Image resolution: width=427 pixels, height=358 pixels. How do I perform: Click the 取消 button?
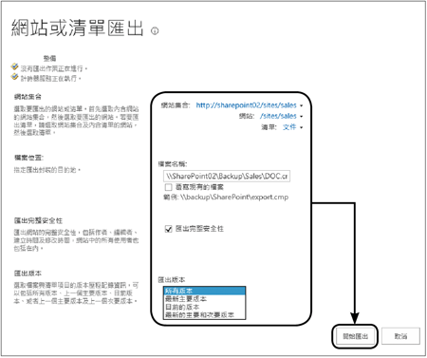click(400, 336)
